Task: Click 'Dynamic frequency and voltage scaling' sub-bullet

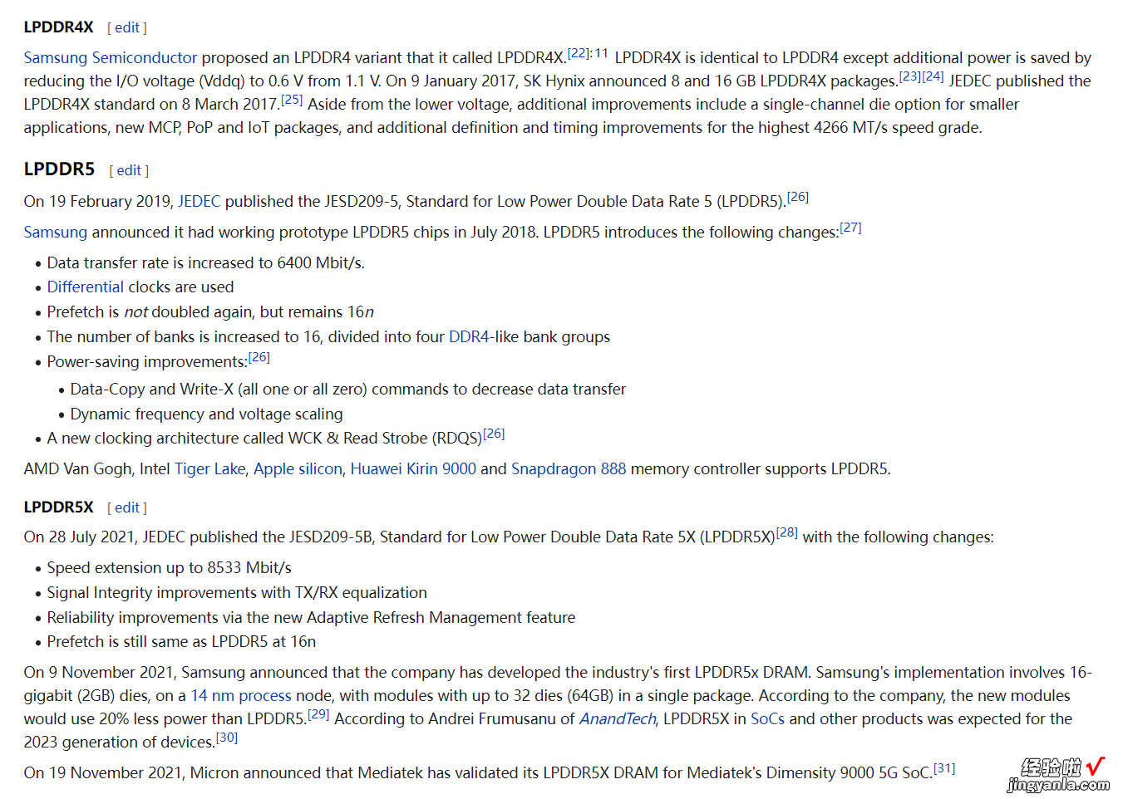Action: tap(207, 414)
